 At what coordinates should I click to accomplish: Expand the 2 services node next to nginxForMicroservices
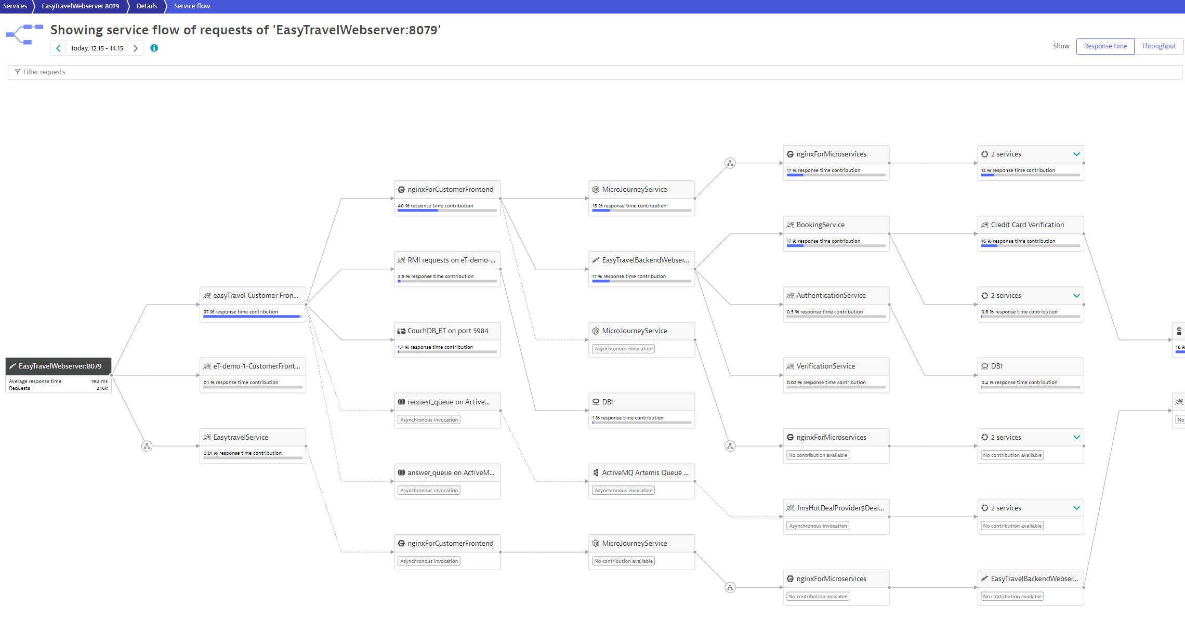pos(1076,154)
